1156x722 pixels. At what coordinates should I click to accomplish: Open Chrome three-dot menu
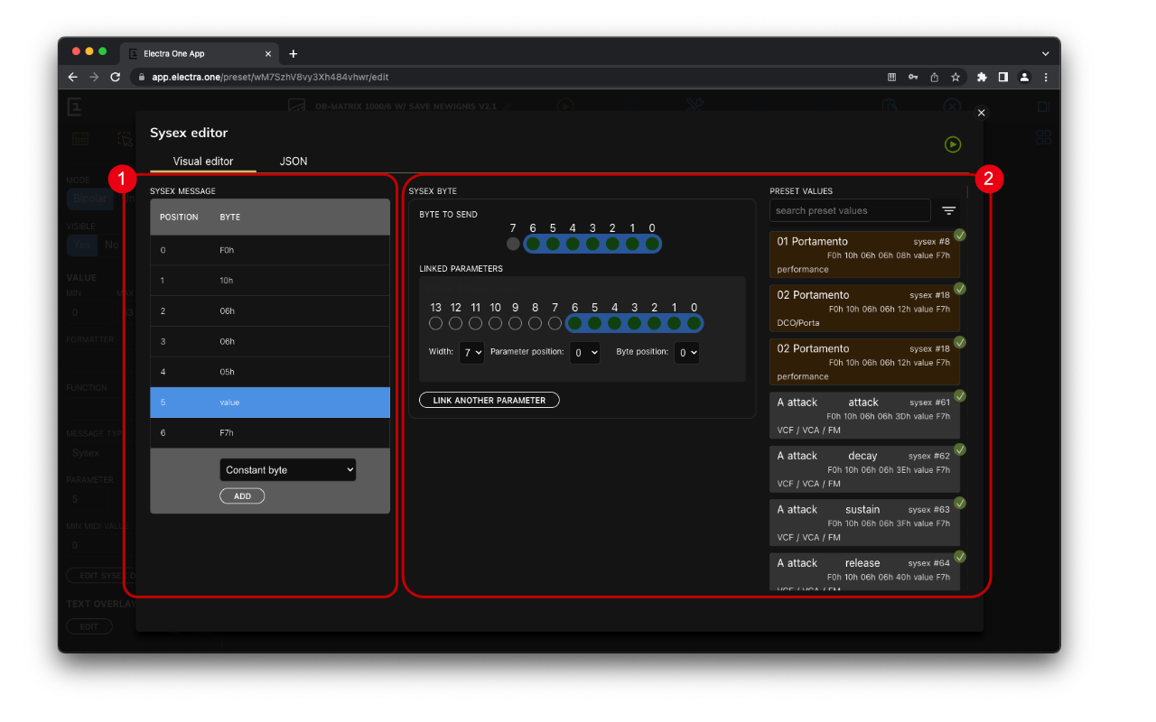click(1046, 78)
